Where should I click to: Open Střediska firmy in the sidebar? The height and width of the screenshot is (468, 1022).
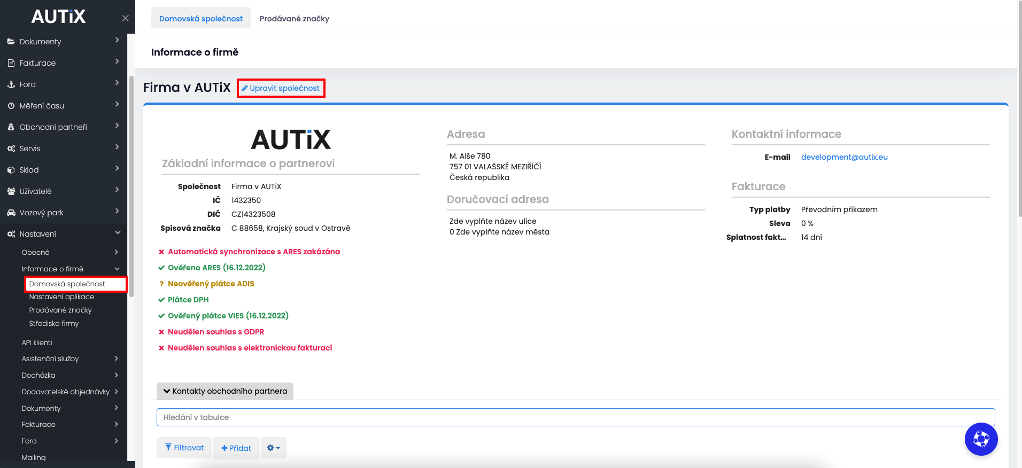(54, 324)
